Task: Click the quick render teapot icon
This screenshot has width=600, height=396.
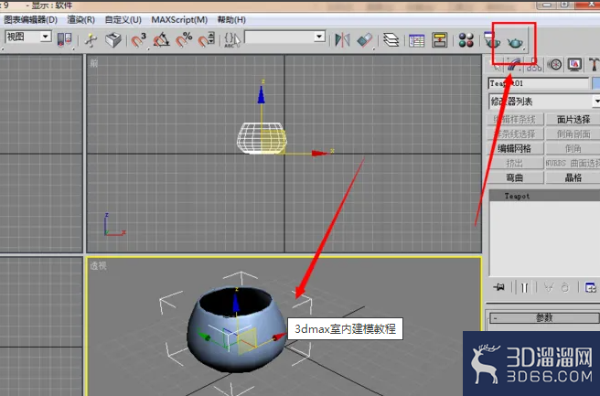Action: pyautogui.click(x=515, y=41)
